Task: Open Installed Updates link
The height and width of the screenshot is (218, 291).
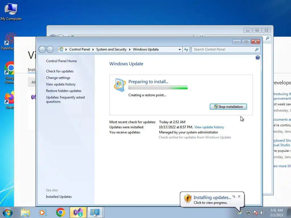Action: 59,197
